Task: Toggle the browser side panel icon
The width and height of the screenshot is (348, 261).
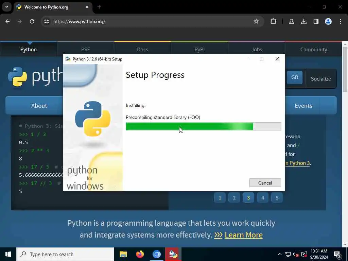Action: (316, 21)
